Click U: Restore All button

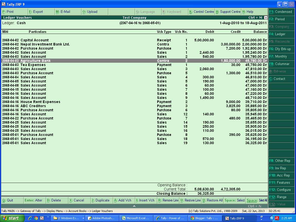(x=213, y=200)
